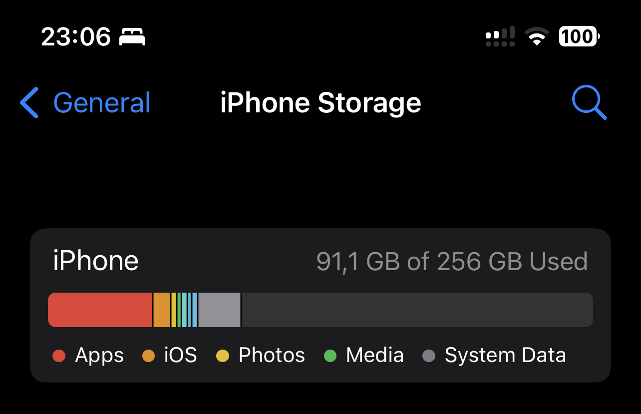
Task: Go back to General settings
Action: [x=101, y=103]
